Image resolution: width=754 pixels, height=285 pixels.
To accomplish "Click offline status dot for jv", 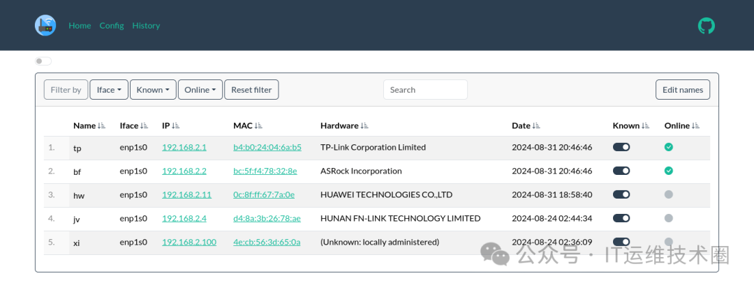I will (668, 218).
